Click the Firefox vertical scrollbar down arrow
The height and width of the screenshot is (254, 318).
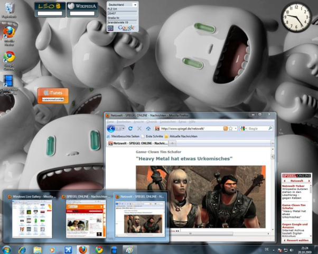click(273, 230)
